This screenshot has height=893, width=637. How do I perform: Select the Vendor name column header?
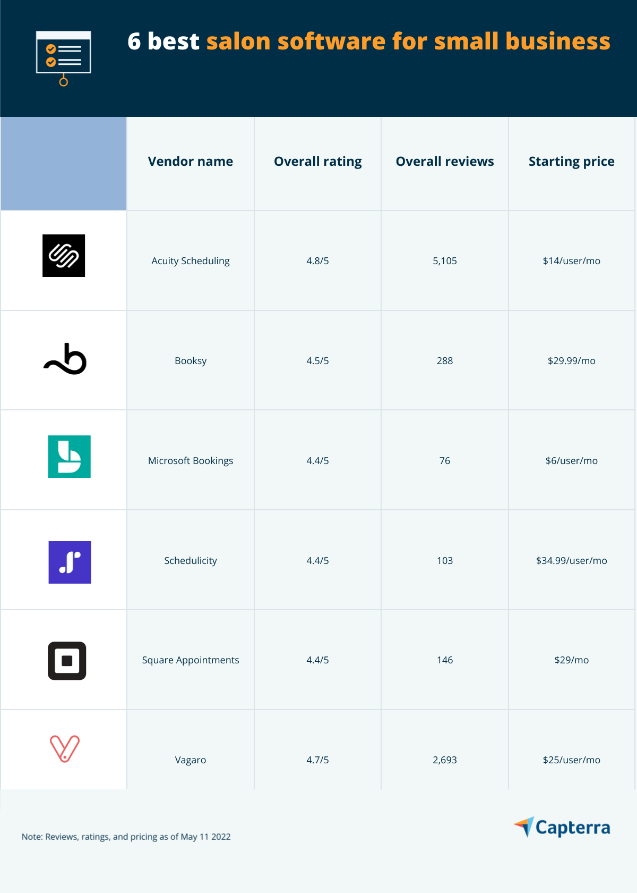191,162
